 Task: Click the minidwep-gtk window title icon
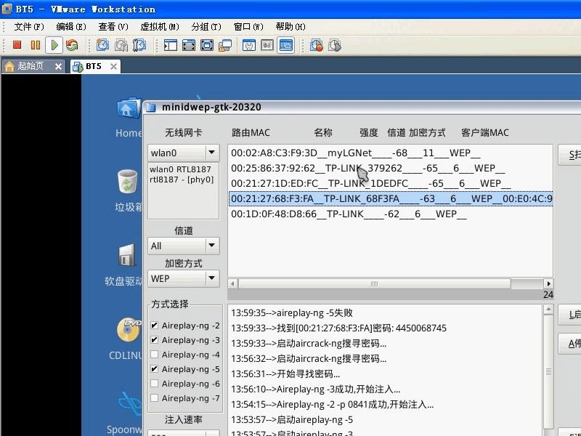pos(151,108)
